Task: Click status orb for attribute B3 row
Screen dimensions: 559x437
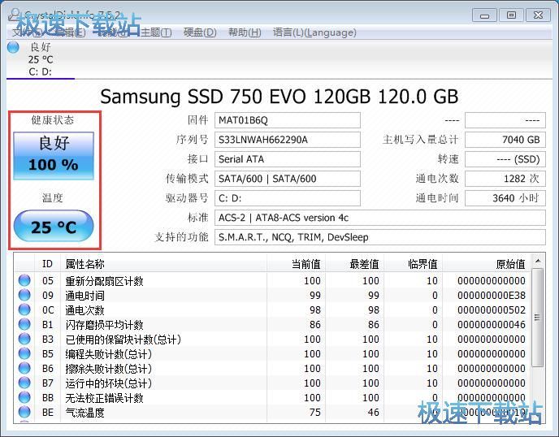Action: 24,340
